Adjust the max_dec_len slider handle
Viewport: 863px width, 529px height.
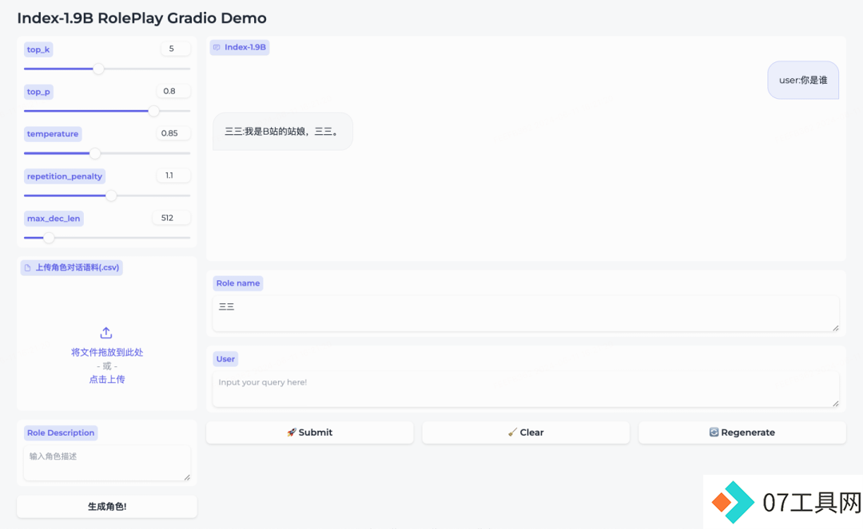[49, 238]
